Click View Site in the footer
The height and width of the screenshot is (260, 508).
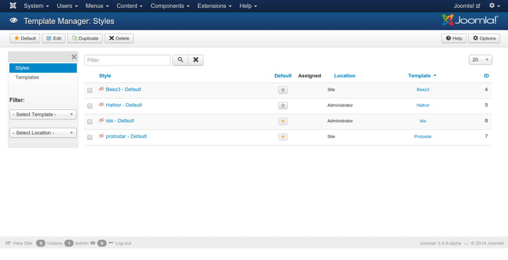coord(19,243)
